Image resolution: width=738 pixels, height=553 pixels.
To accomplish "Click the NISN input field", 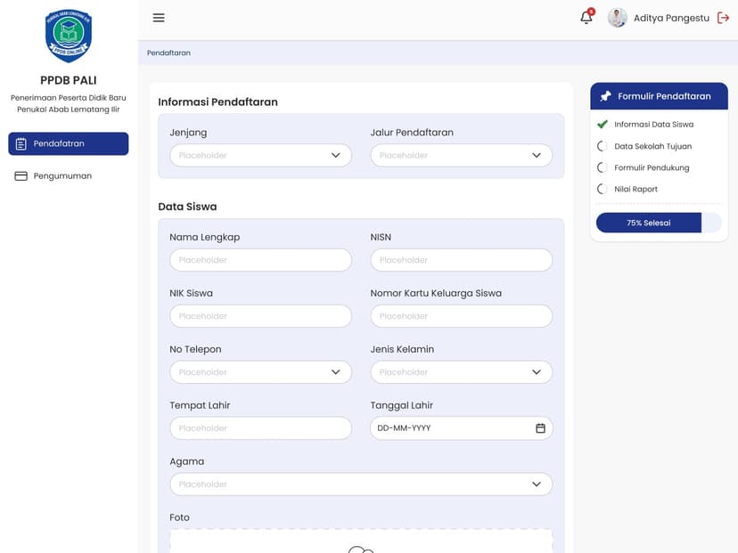I will click(x=462, y=260).
